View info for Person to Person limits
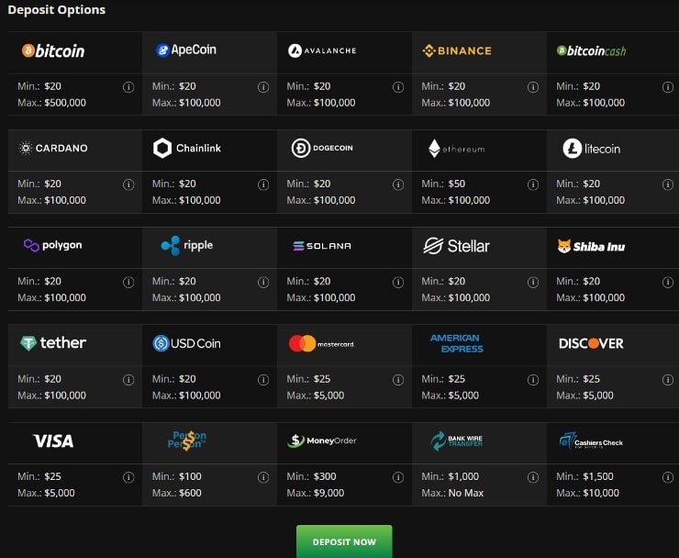Viewport: 679px width, 558px height. pos(263,477)
